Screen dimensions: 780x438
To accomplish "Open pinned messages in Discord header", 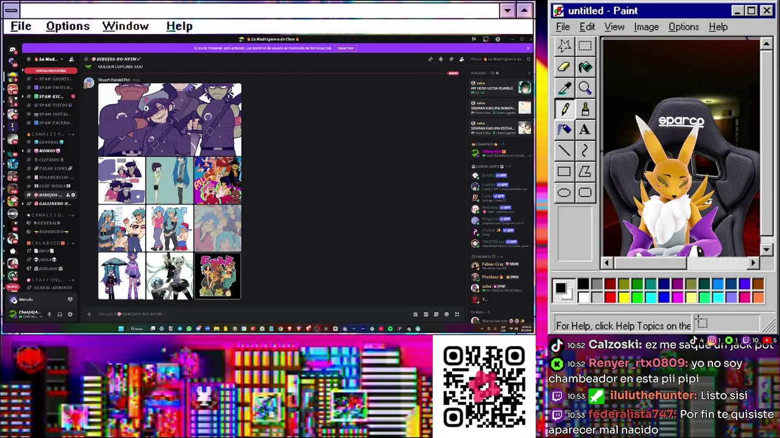I will (x=451, y=59).
